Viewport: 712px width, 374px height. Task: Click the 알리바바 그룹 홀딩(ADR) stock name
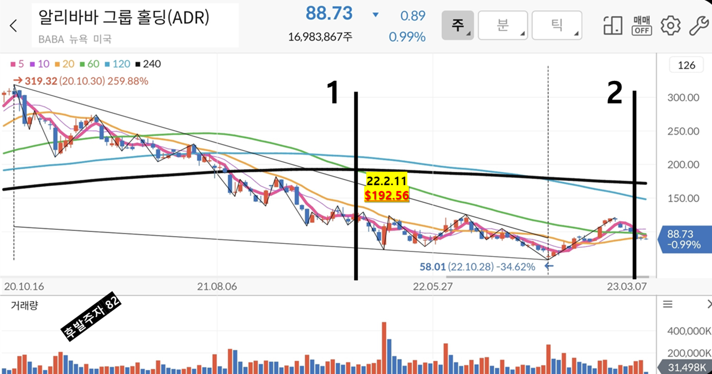tap(123, 17)
